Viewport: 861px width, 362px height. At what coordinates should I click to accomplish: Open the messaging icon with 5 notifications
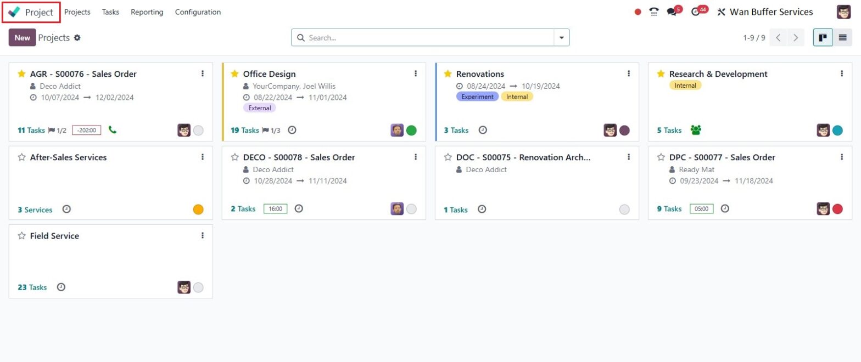(672, 11)
